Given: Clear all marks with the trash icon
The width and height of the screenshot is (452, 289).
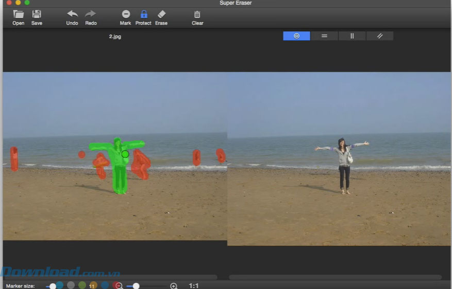Looking at the screenshot, I should (197, 15).
